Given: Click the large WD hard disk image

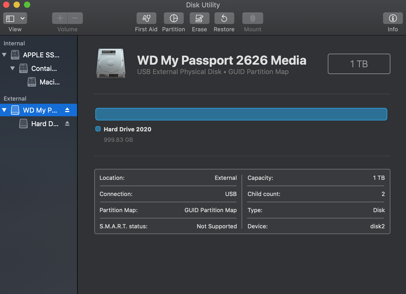Looking at the screenshot, I should pyautogui.click(x=111, y=64).
